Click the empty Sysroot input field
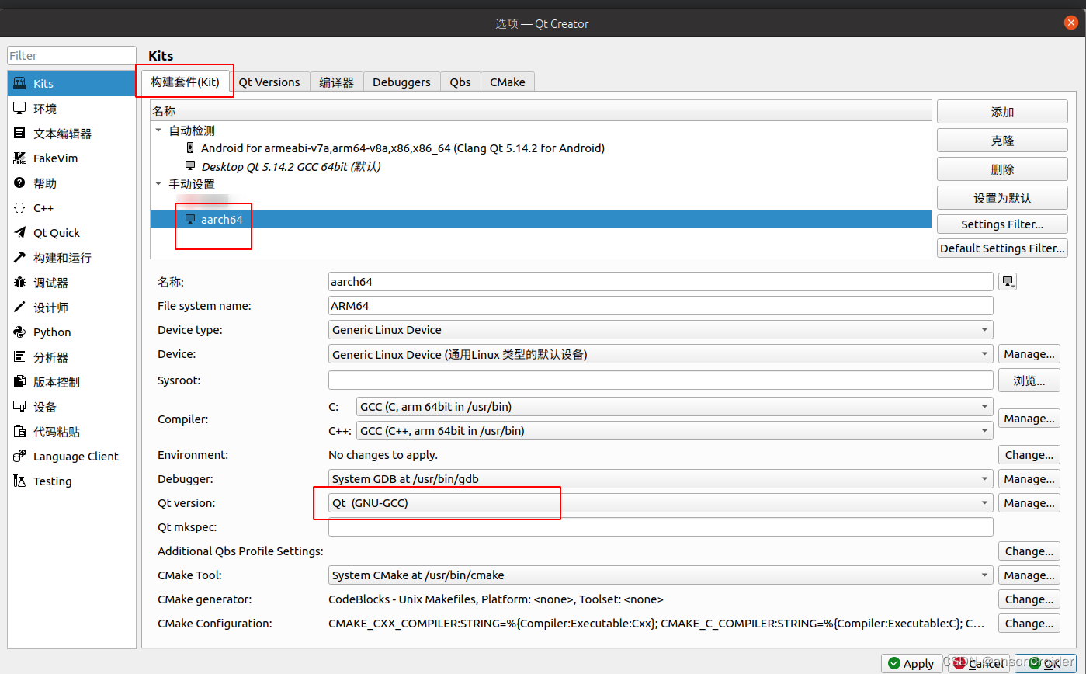 661,380
